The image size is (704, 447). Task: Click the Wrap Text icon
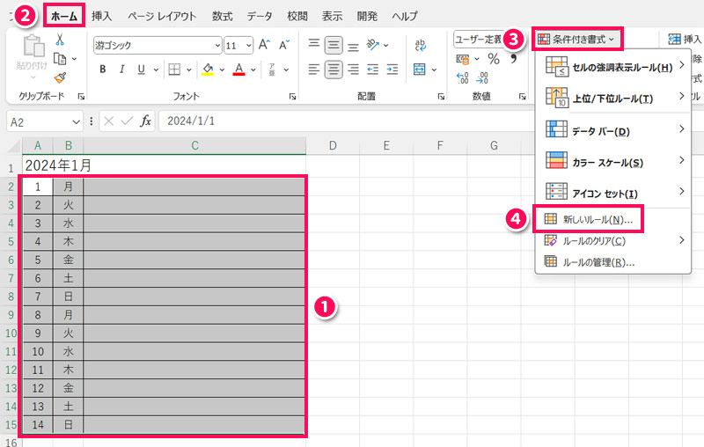(421, 45)
